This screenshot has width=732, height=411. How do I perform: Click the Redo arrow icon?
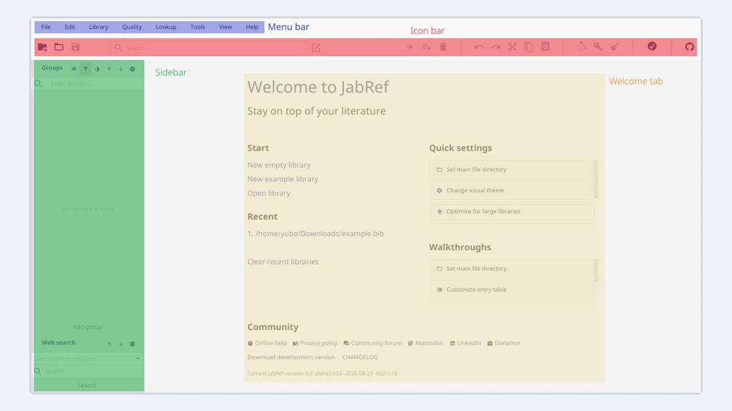click(x=496, y=47)
